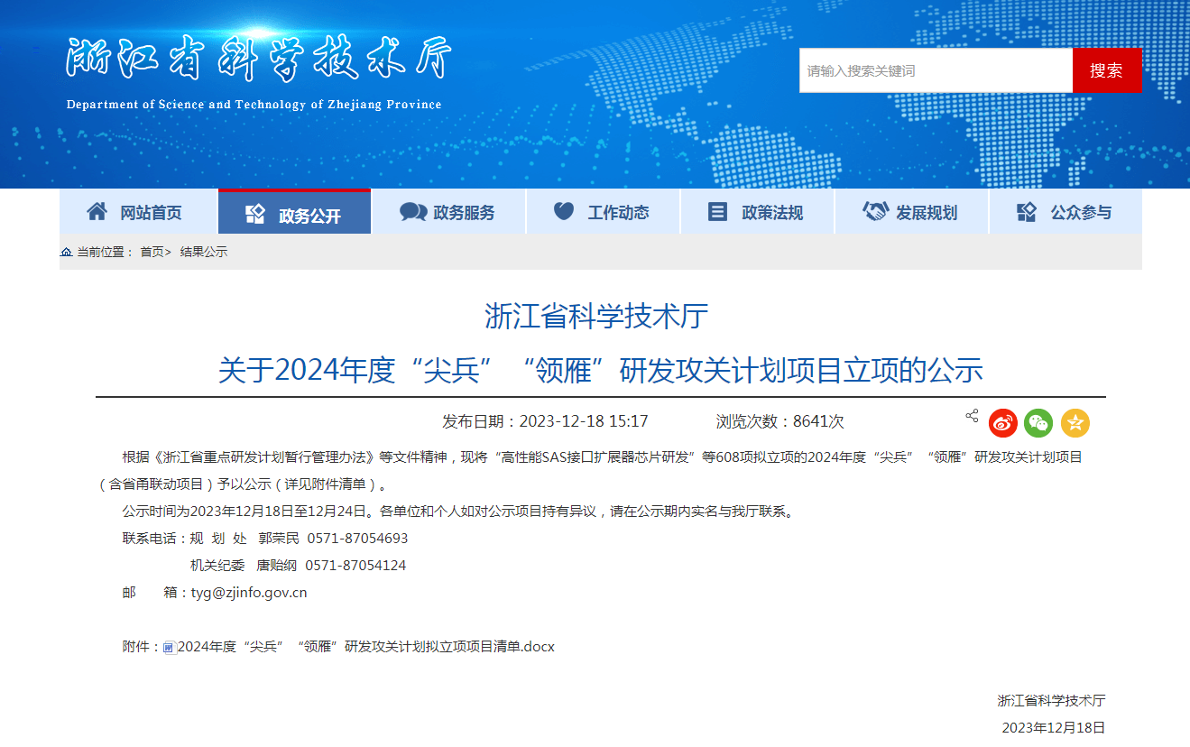The width and height of the screenshot is (1190, 747).
Task: Click the Weibo share icon
Action: click(x=1002, y=423)
